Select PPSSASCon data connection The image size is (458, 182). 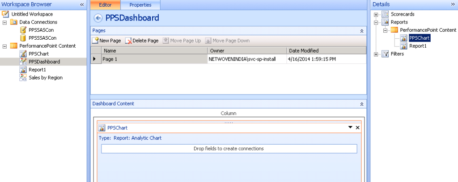click(41, 30)
